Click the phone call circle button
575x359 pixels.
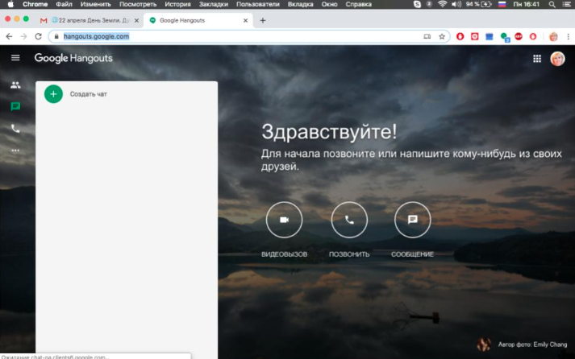(349, 220)
